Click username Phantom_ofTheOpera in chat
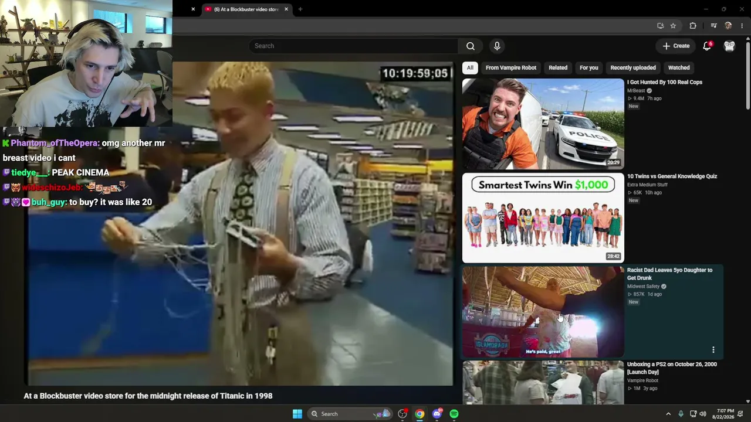Viewport: 751px width, 422px height. click(x=55, y=143)
